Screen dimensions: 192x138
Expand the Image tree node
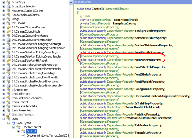tap(4, 19)
